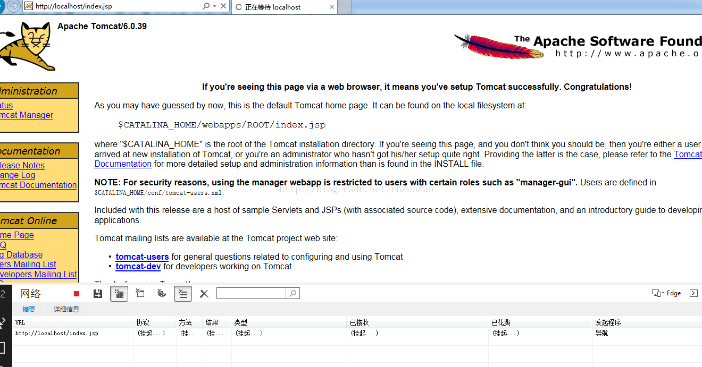This screenshot has width=702, height=367.
Task: Toggle the always refresh from server button
Action: point(119,294)
